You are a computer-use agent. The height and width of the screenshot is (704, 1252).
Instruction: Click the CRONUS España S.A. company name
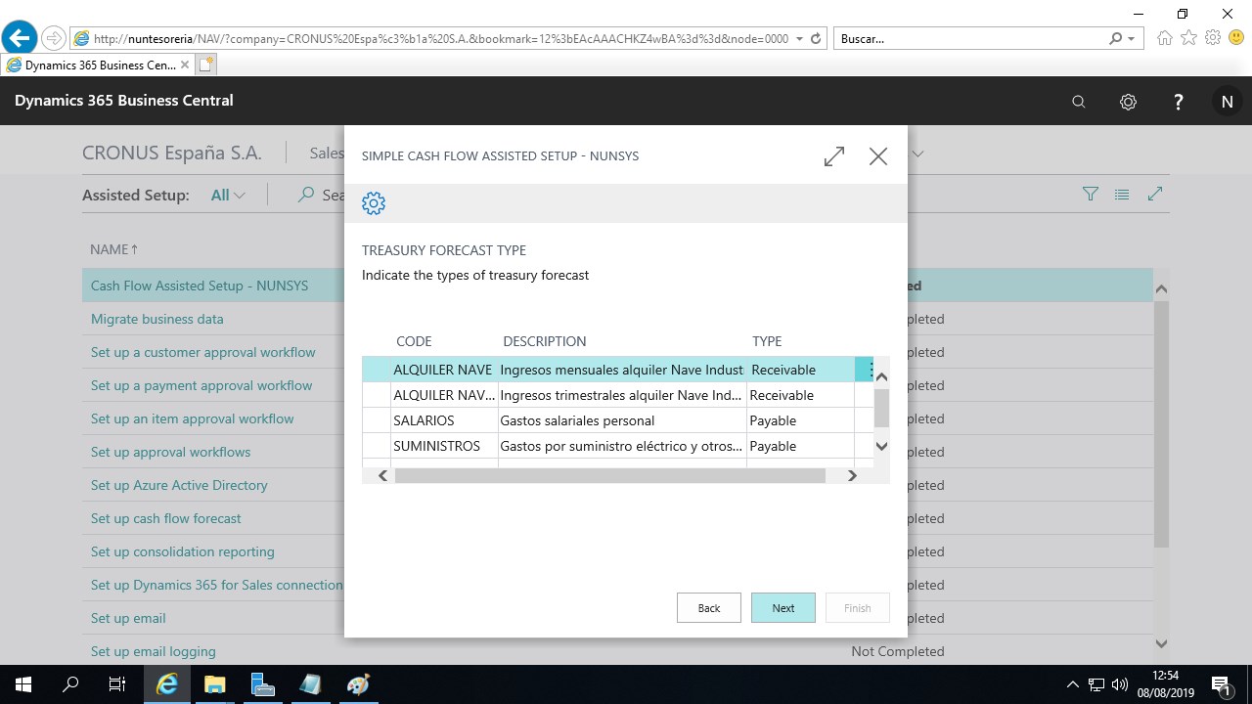172,154
